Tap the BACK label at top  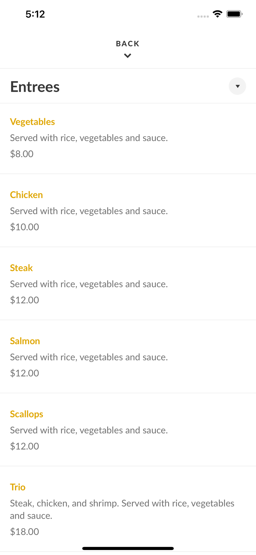coord(128,44)
